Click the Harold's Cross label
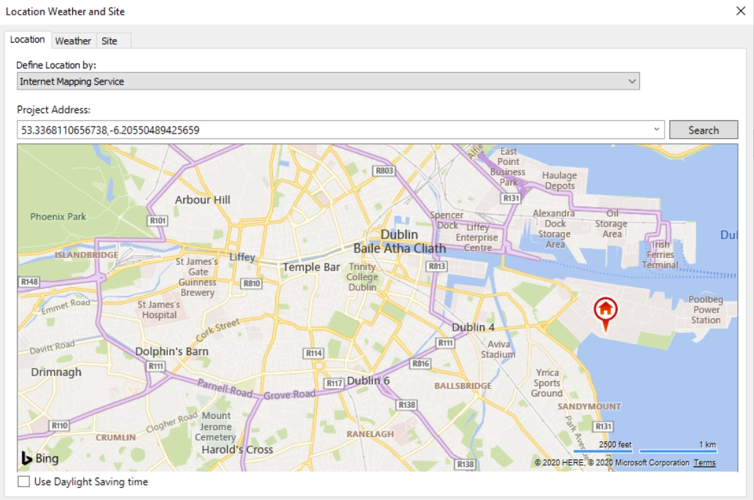 [237, 450]
